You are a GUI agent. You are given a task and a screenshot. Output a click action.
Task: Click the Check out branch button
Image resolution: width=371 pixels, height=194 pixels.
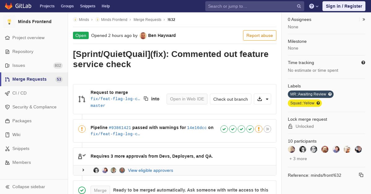pos(230,99)
